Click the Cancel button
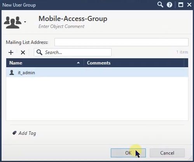Screen dimensions: 194x162 (x=167, y=153)
